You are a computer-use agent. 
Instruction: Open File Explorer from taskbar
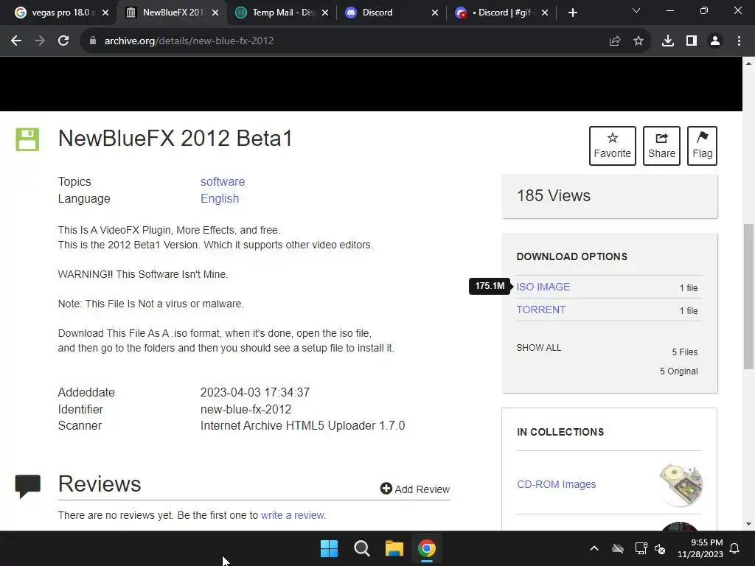click(394, 548)
